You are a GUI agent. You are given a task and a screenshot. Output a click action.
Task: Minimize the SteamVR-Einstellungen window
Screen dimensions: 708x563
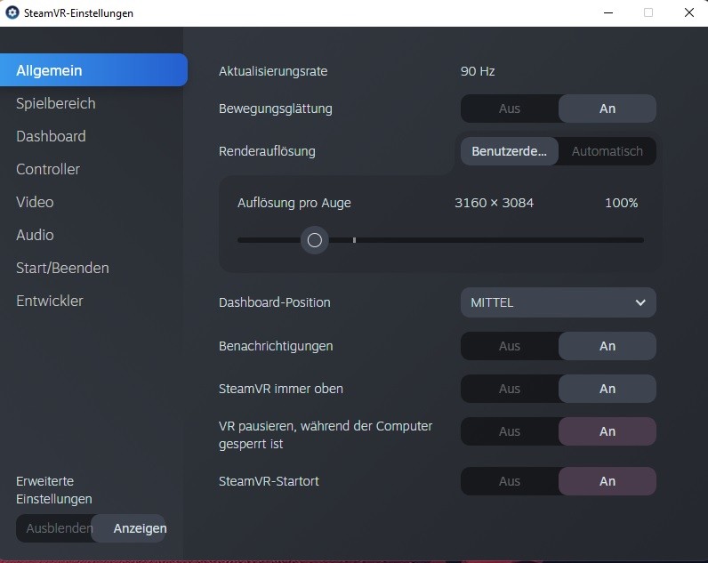tap(608, 12)
